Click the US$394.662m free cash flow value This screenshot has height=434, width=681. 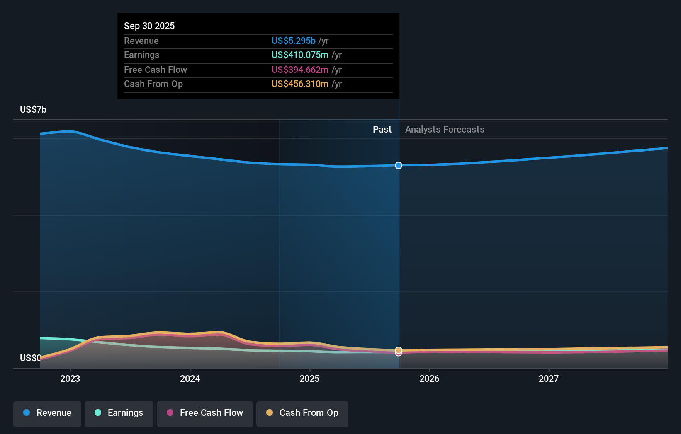tap(300, 70)
